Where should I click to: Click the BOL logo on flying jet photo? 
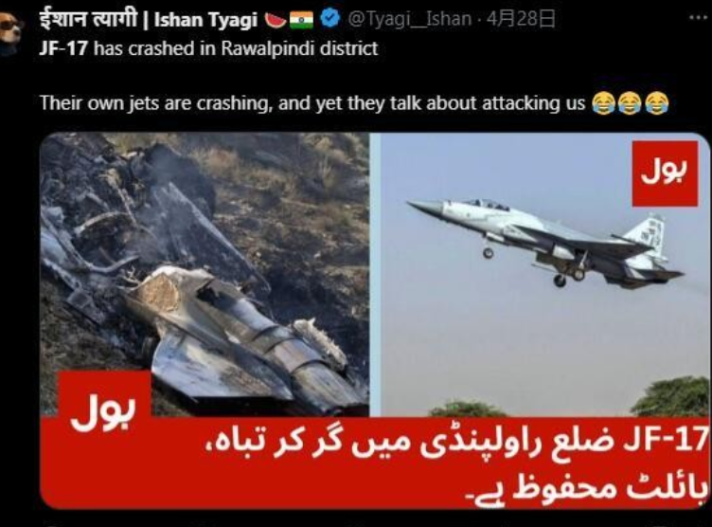(x=665, y=173)
